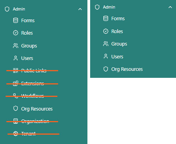Viewport: 176px width, 144px height.
Task: Click the Roles badge icon in left panel
Action: [x=16, y=33]
